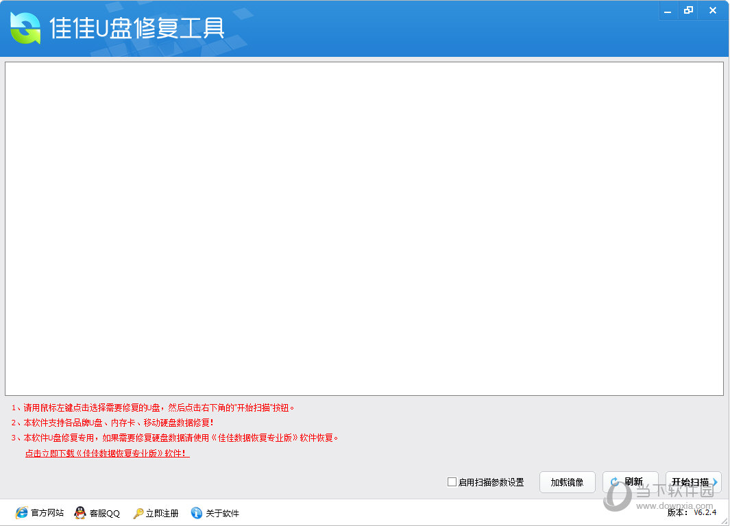This screenshot has width=730, height=526.
Task: Open the 点击立即下载《佳佳数据恢复专业版》软件 link
Action: click(x=108, y=453)
